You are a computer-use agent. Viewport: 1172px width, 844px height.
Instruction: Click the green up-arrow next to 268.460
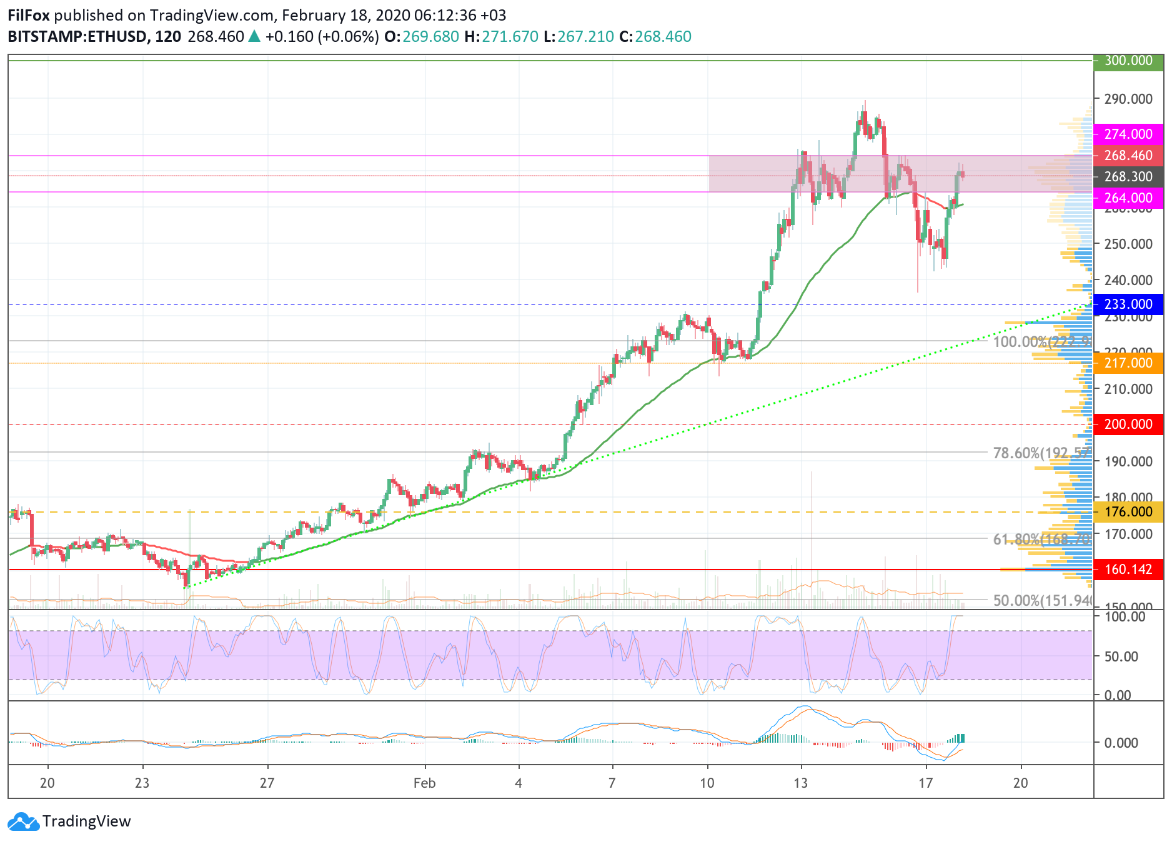click(254, 36)
